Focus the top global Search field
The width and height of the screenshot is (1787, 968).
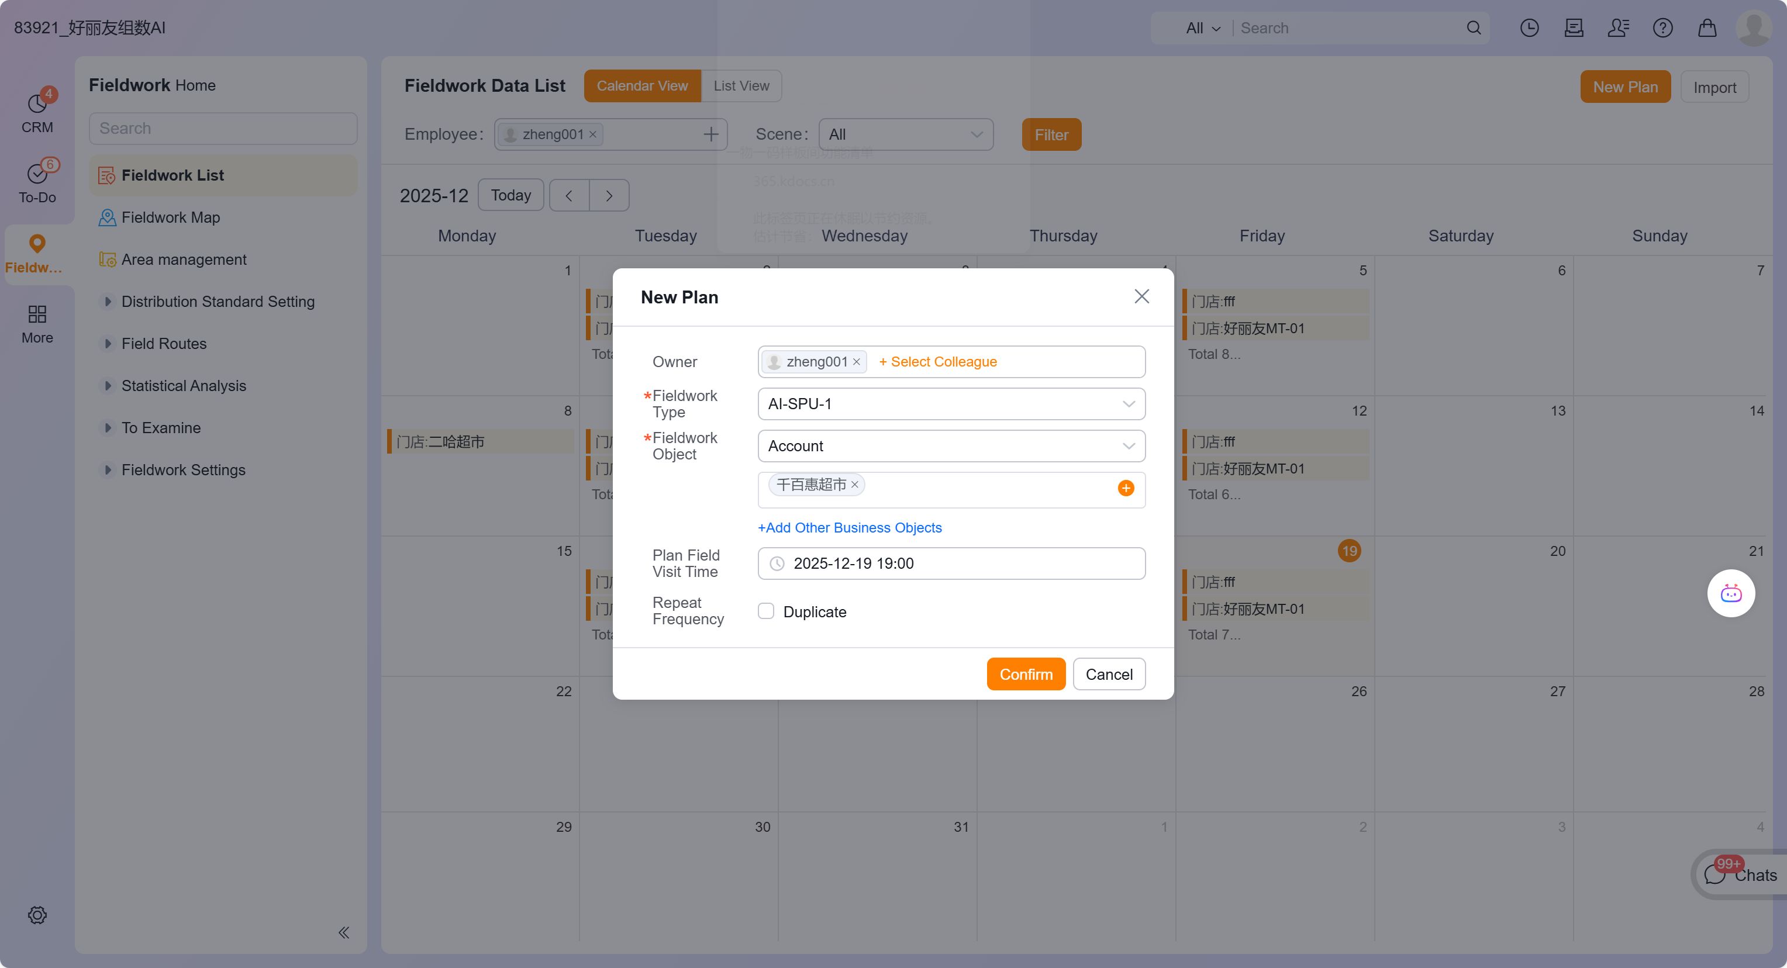click(1348, 29)
